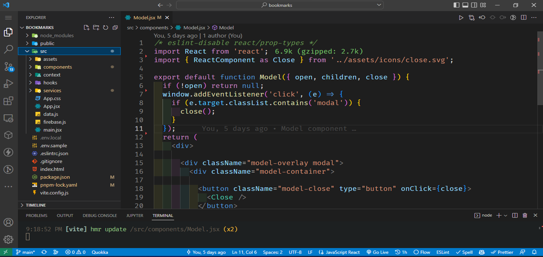543x257 pixels.
Task: Click the New File icon in Explorer
Action: tap(86, 27)
